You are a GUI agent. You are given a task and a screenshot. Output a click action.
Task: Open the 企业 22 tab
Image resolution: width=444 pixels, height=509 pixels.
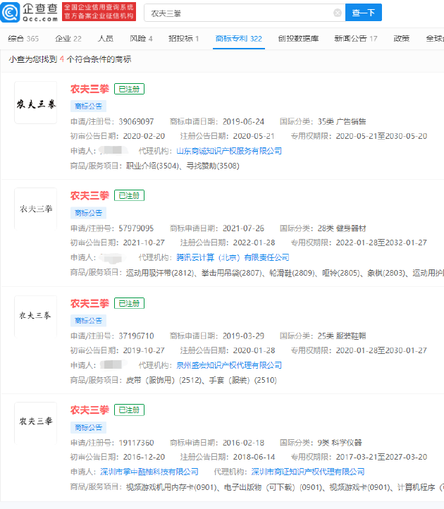click(68, 39)
